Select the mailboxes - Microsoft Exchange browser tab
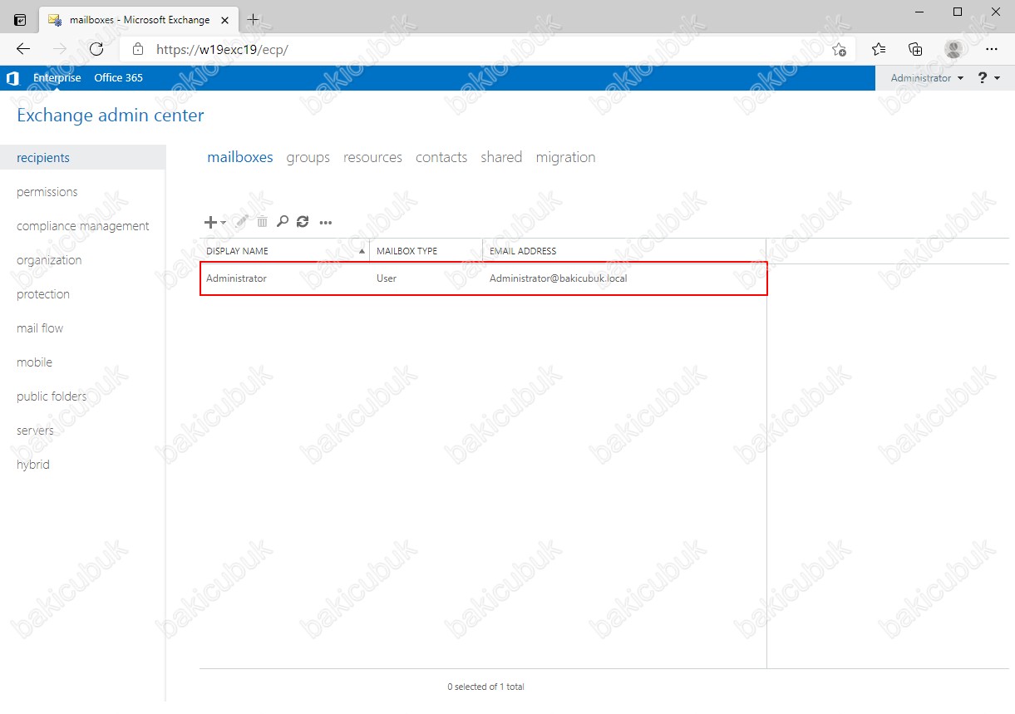The image size is (1015, 714). tap(139, 20)
